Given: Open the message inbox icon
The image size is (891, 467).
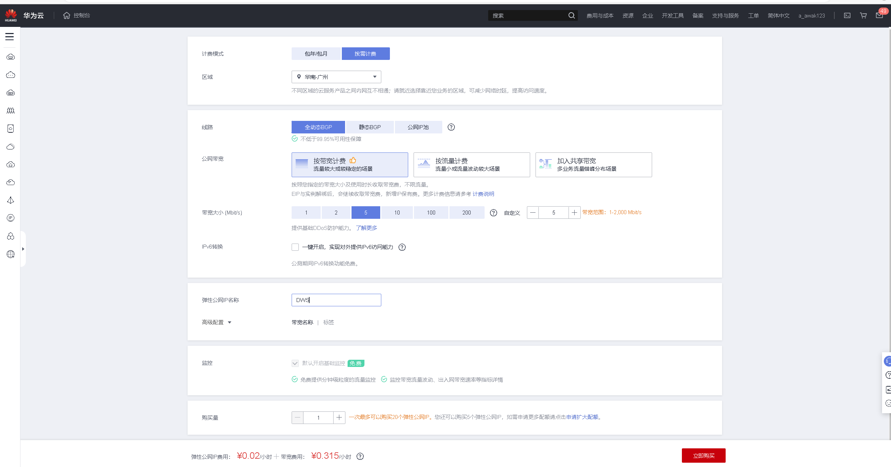Looking at the screenshot, I should pos(879,15).
